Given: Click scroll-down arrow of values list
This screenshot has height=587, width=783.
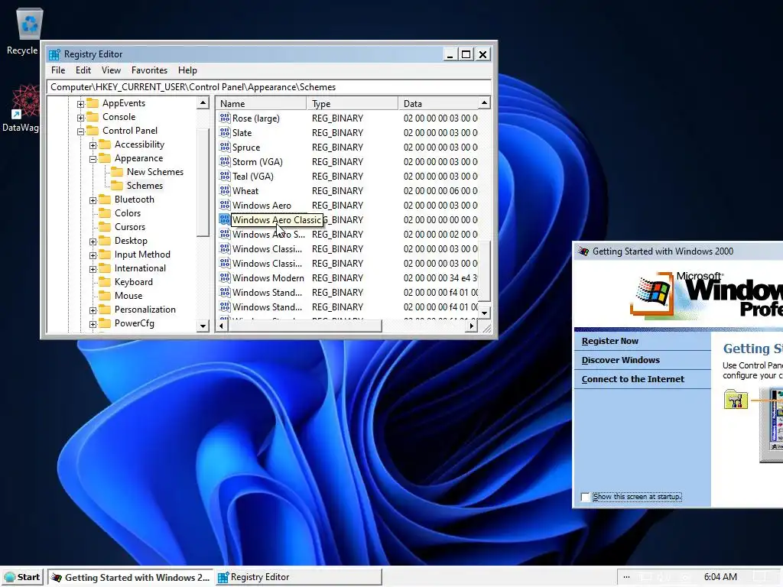Looking at the screenshot, I should [484, 313].
